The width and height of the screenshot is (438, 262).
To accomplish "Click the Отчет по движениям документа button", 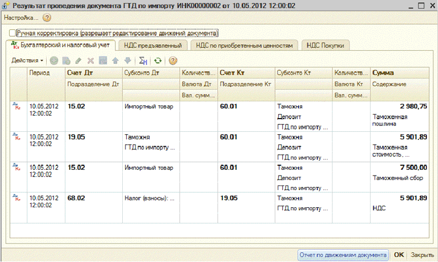I will [343, 255].
